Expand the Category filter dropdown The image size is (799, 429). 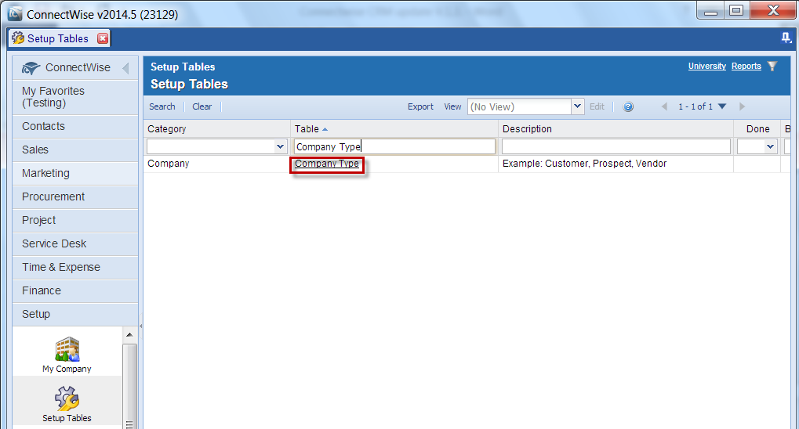click(x=280, y=146)
